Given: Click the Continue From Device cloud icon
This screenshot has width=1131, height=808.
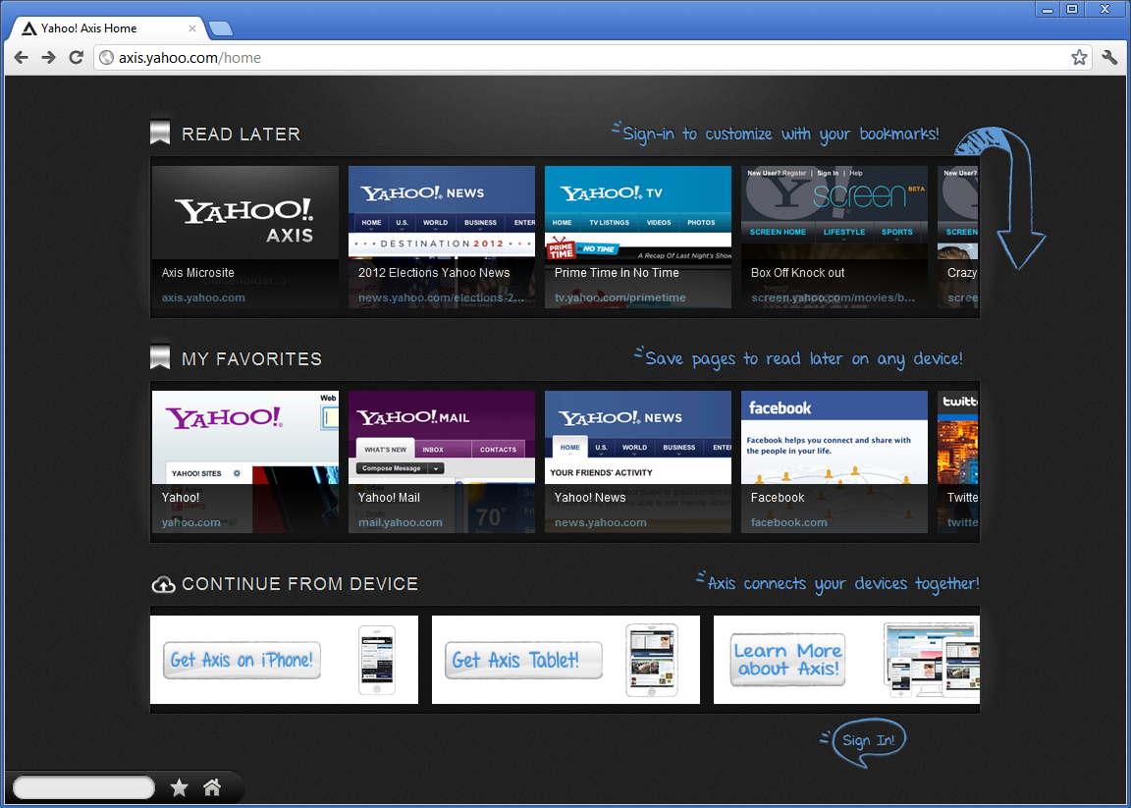Looking at the screenshot, I should [163, 585].
